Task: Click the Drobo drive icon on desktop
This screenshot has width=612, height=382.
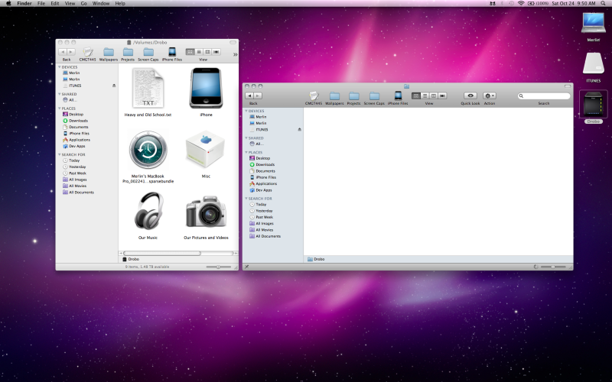Action: (x=594, y=105)
